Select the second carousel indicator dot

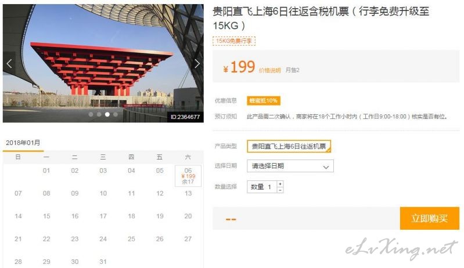click(x=99, y=114)
